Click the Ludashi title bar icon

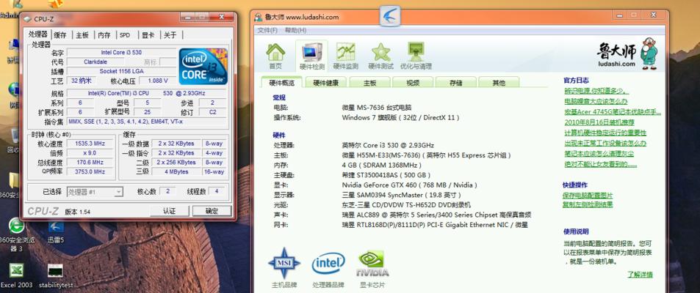(258, 18)
